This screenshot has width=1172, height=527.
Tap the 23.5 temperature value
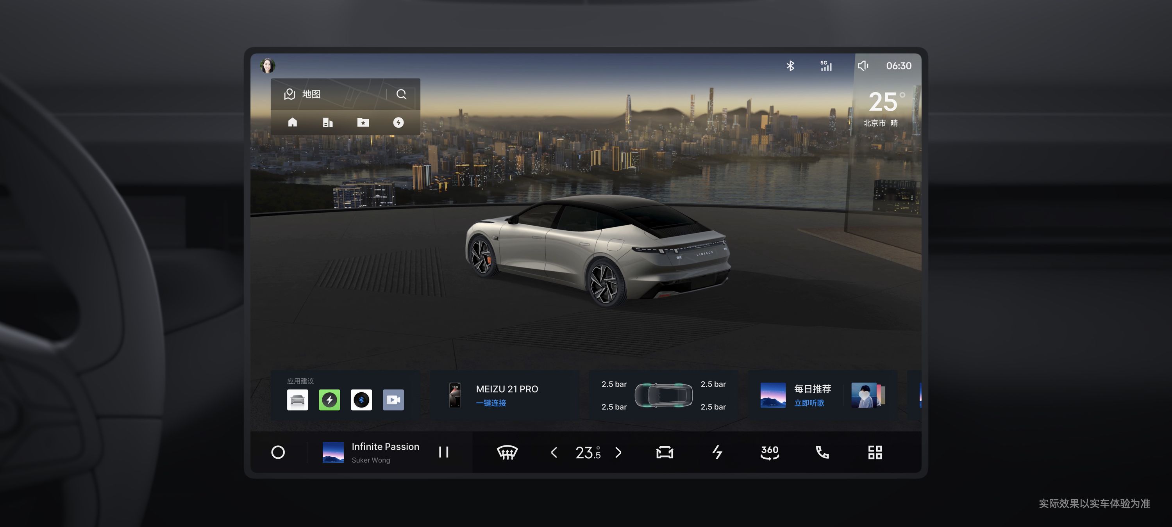tap(588, 452)
